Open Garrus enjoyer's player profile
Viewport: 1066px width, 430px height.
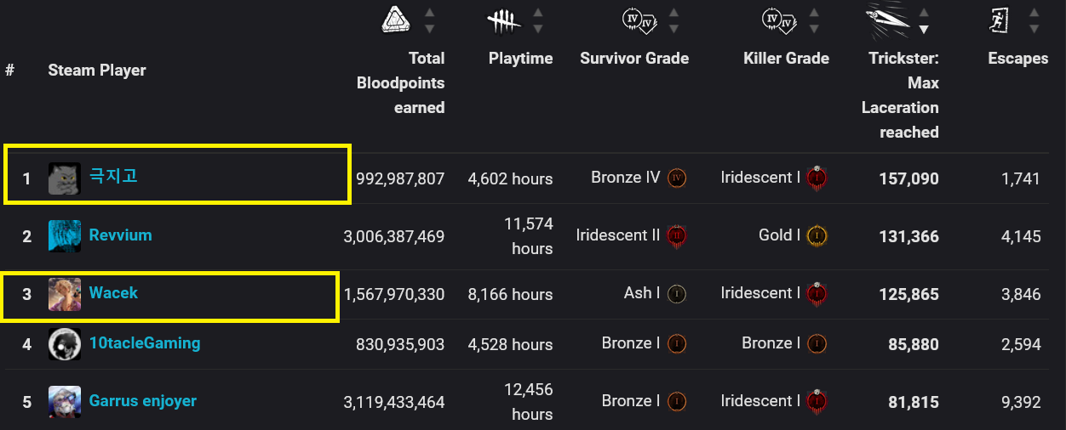tap(143, 400)
